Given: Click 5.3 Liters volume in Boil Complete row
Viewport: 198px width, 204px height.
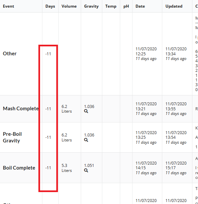Looking at the screenshot, I should click(67, 168).
